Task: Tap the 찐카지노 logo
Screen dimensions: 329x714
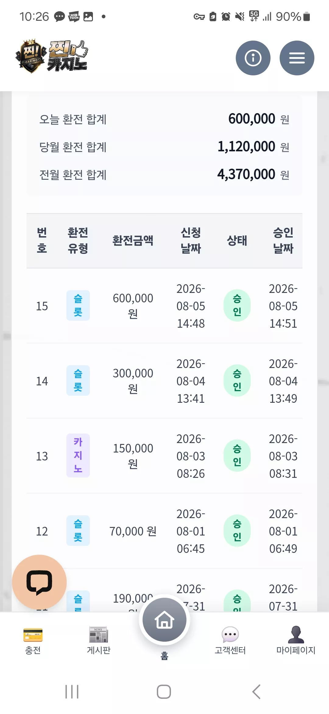Action: coord(52,56)
